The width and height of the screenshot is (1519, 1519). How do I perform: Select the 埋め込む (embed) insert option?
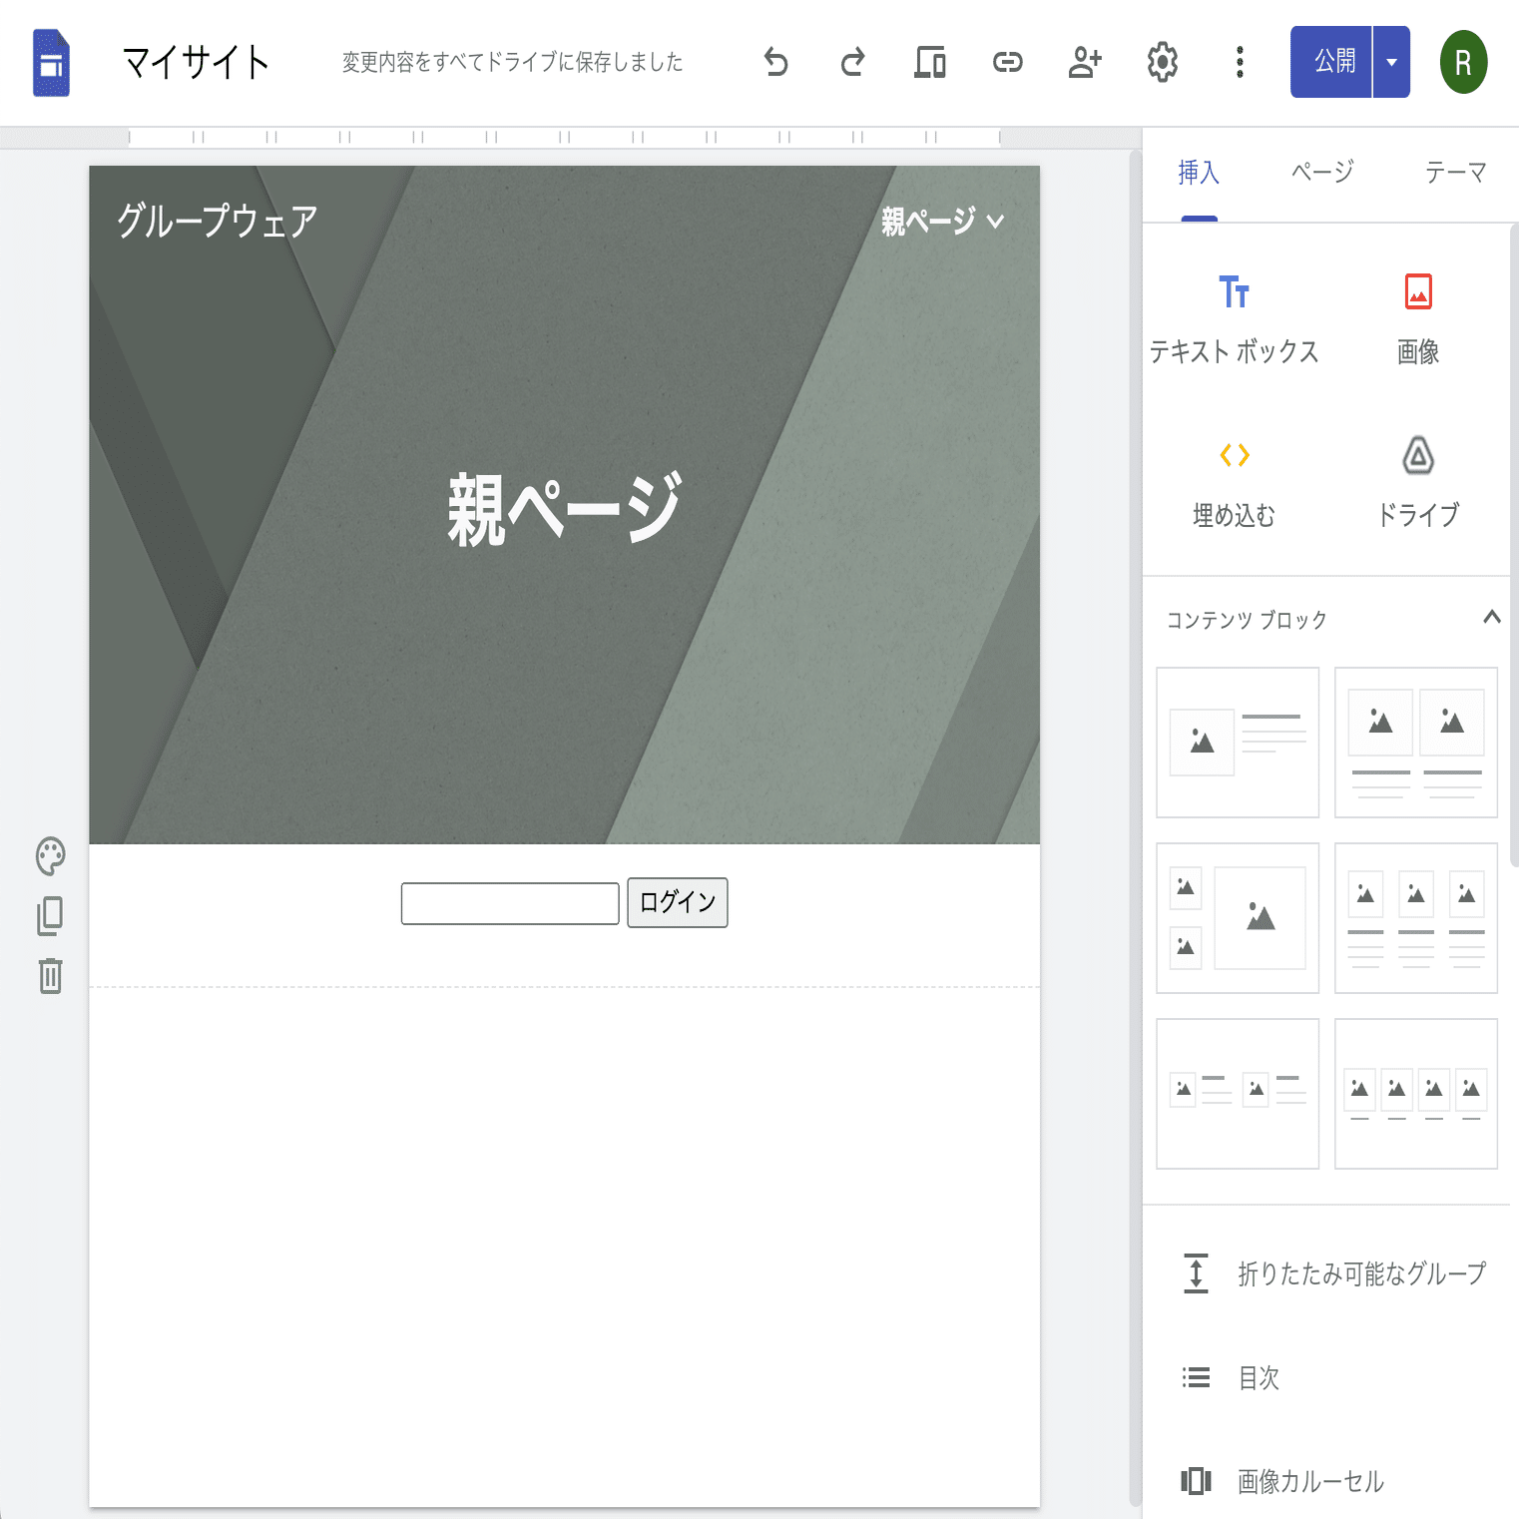tap(1235, 479)
